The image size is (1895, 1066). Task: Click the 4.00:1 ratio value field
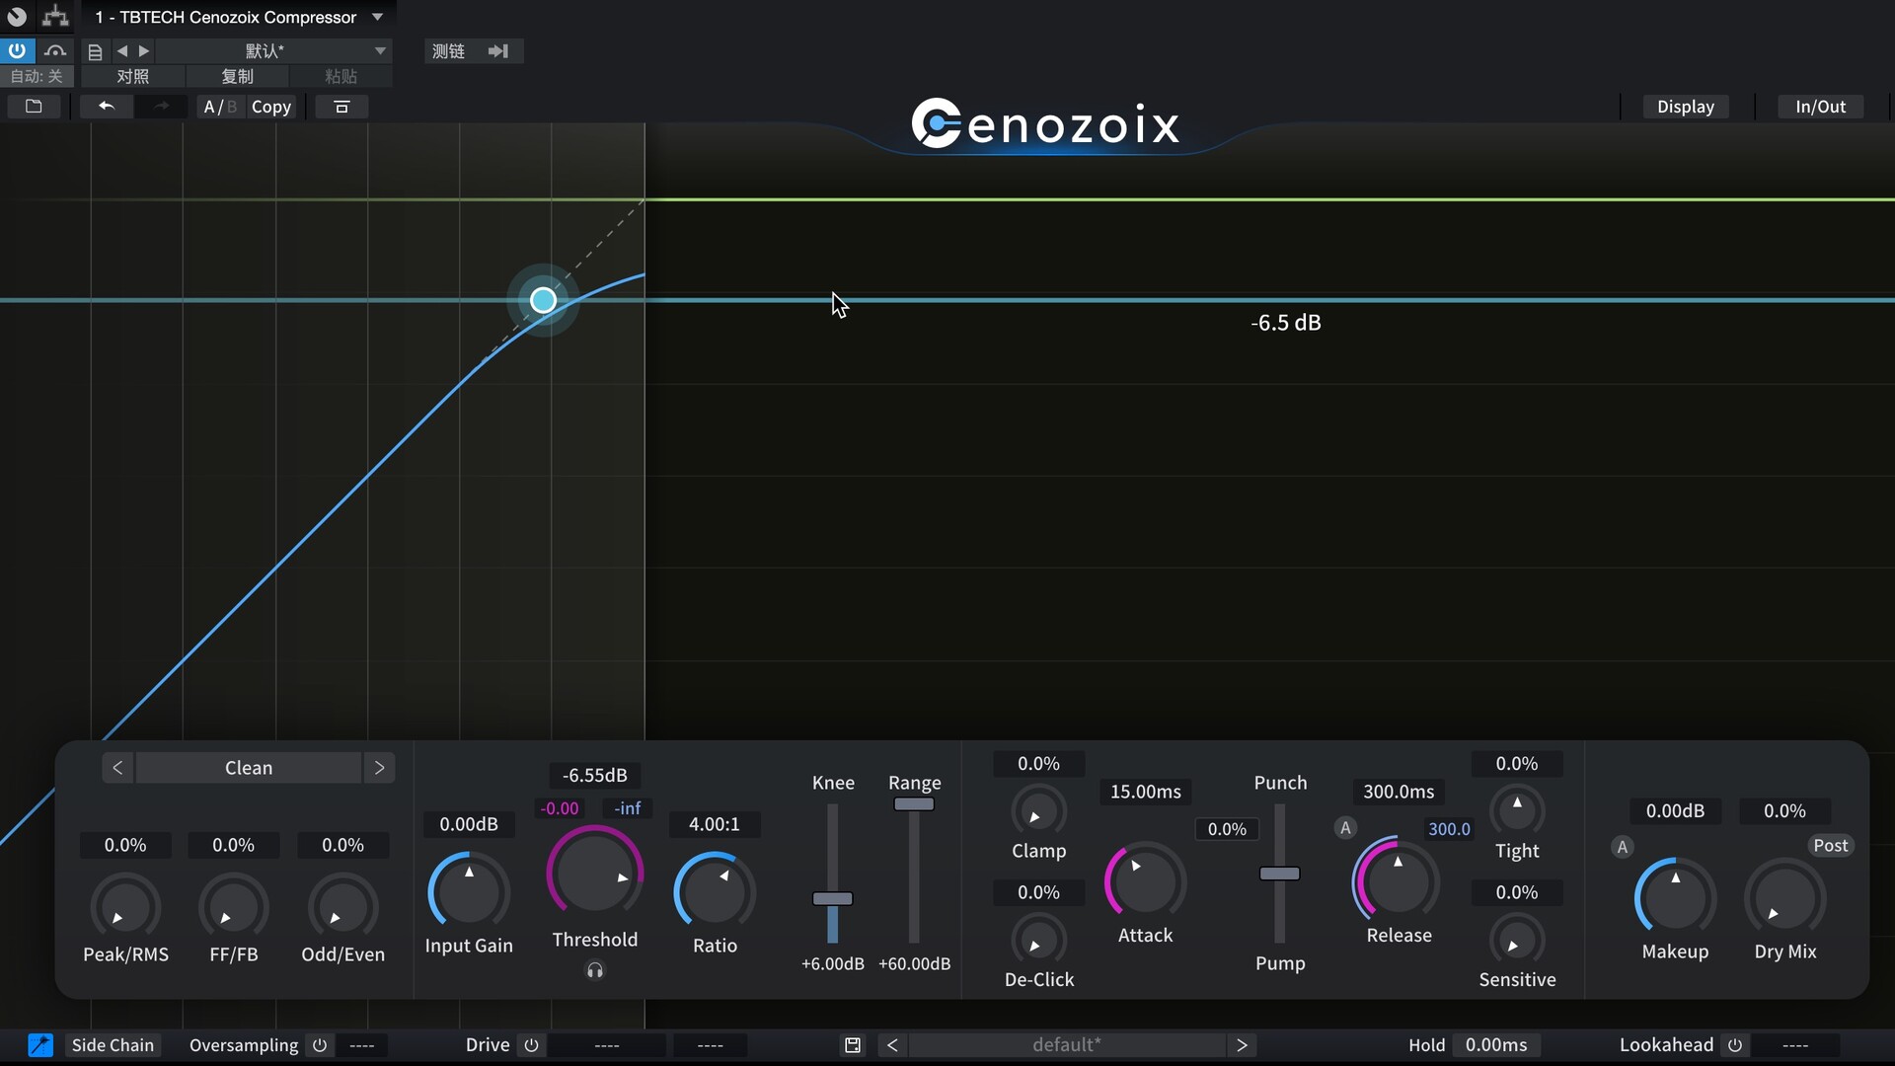715,824
